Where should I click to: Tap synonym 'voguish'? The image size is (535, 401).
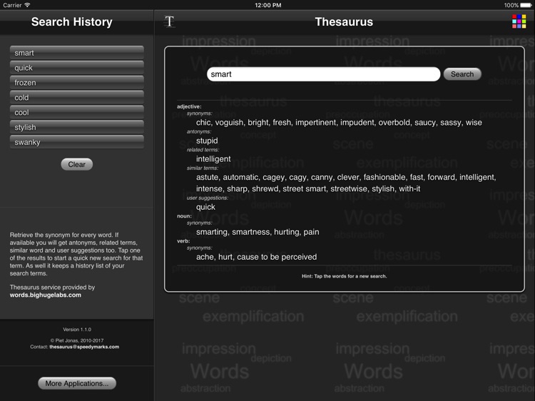coord(229,123)
